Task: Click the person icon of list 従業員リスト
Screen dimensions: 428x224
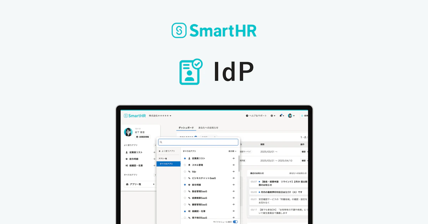Action: pyautogui.click(x=189, y=159)
